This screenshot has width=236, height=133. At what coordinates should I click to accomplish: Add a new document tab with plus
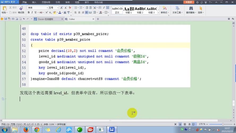[98, 19]
